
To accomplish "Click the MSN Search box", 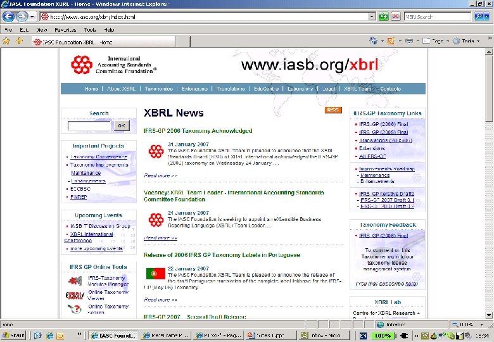I will 437,16.
